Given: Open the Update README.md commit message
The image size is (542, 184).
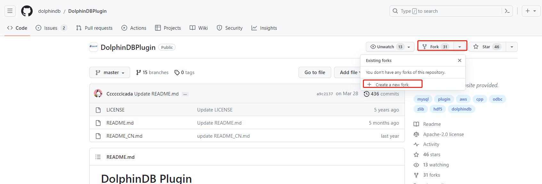Looking at the screenshot, I should point(156,94).
